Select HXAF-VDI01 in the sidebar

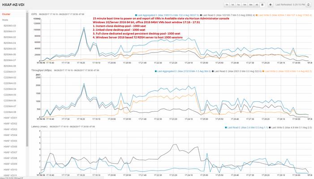pos(10,118)
